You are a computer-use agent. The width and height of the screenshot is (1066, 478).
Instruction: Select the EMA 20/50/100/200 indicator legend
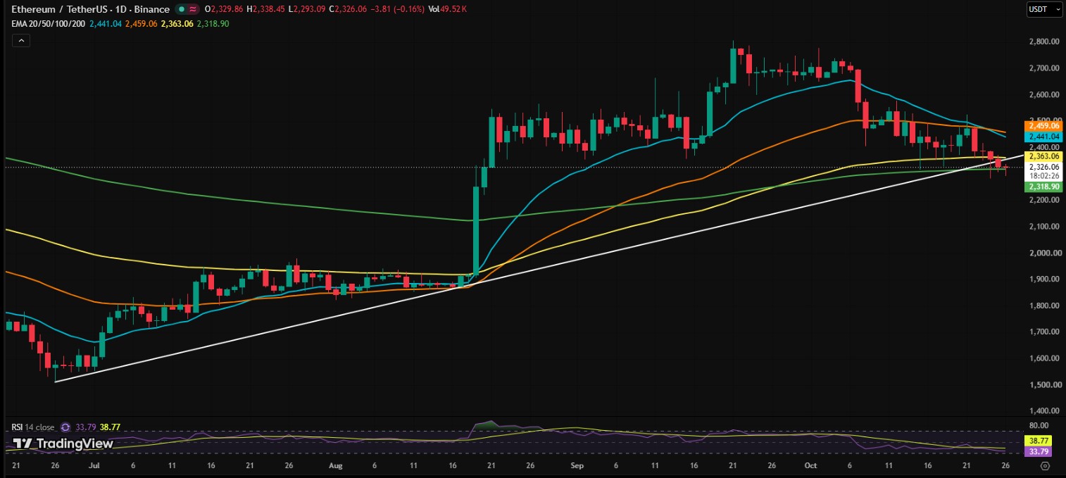click(x=48, y=23)
